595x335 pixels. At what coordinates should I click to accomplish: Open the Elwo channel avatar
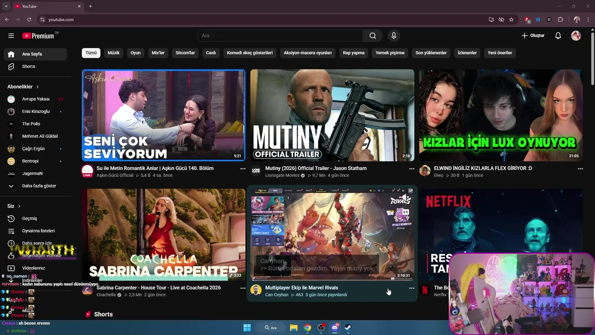(425, 171)
